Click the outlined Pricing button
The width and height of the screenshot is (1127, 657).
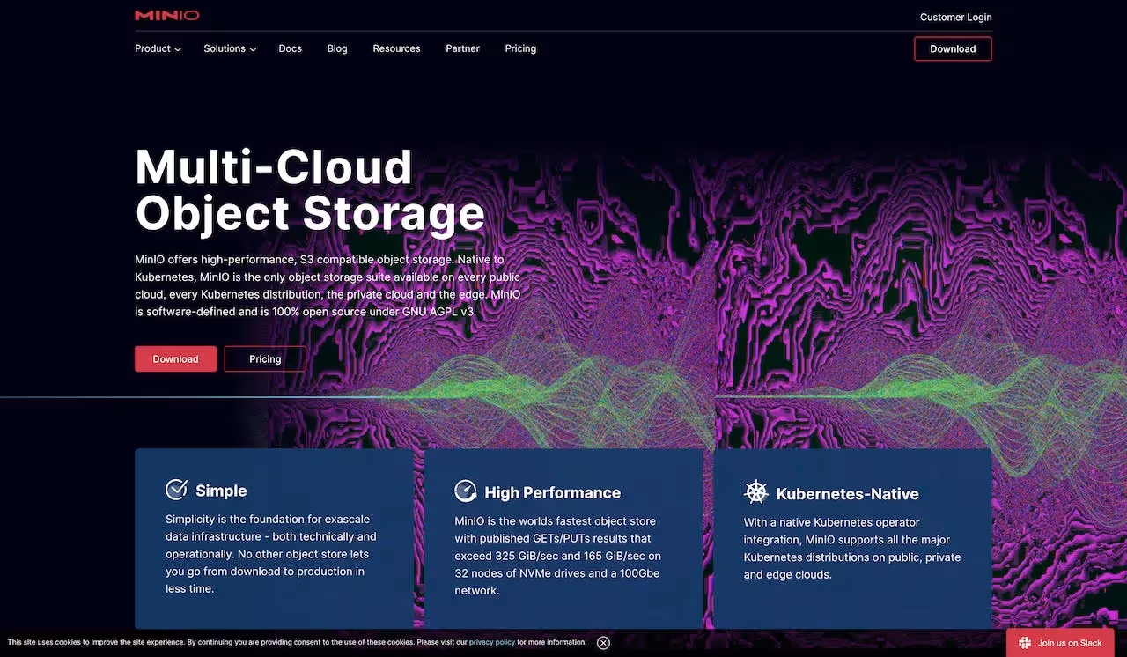tap(264, 358)
